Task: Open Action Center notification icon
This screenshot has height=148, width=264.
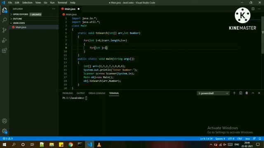Action: pyautogui.click(x=258, y=144)
